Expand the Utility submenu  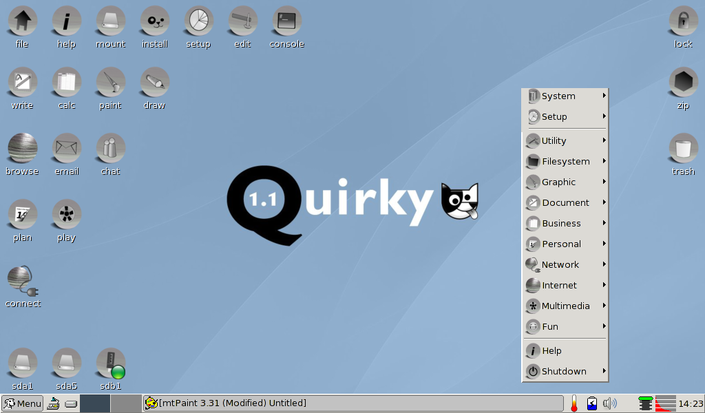tap(565, 140)
